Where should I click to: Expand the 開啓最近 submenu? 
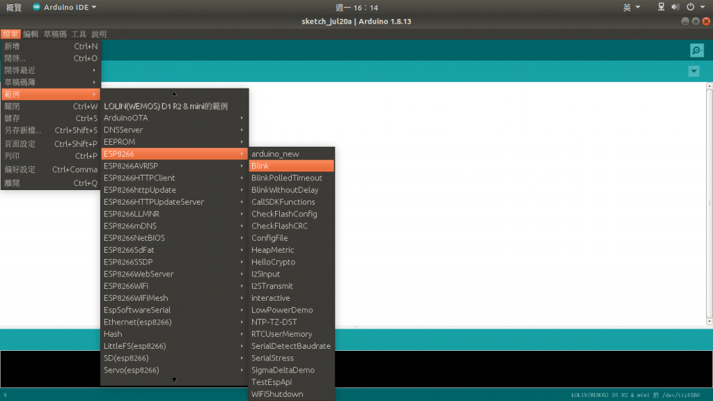pyautogui.click(x=50, y=70)
